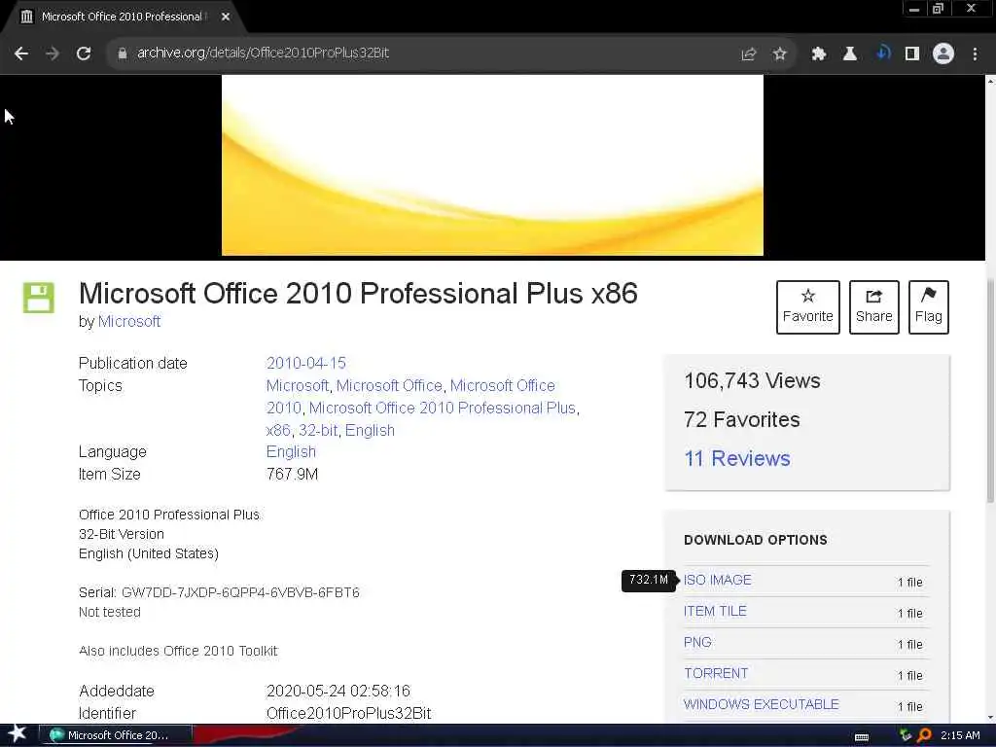The height and width of the screenshot is (747, 996).
Task: Click the Office 2010 banner image
Action: [492, 165]
